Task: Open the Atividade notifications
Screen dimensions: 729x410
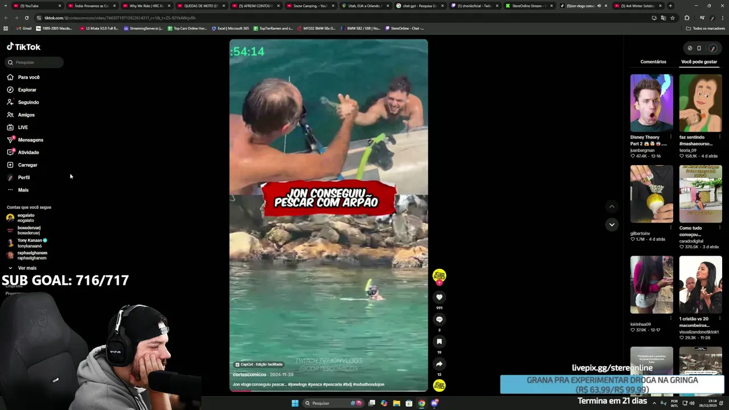Action: 23,153
